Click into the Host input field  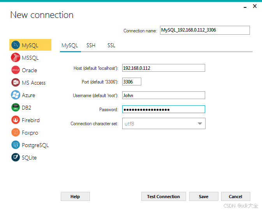164,68
